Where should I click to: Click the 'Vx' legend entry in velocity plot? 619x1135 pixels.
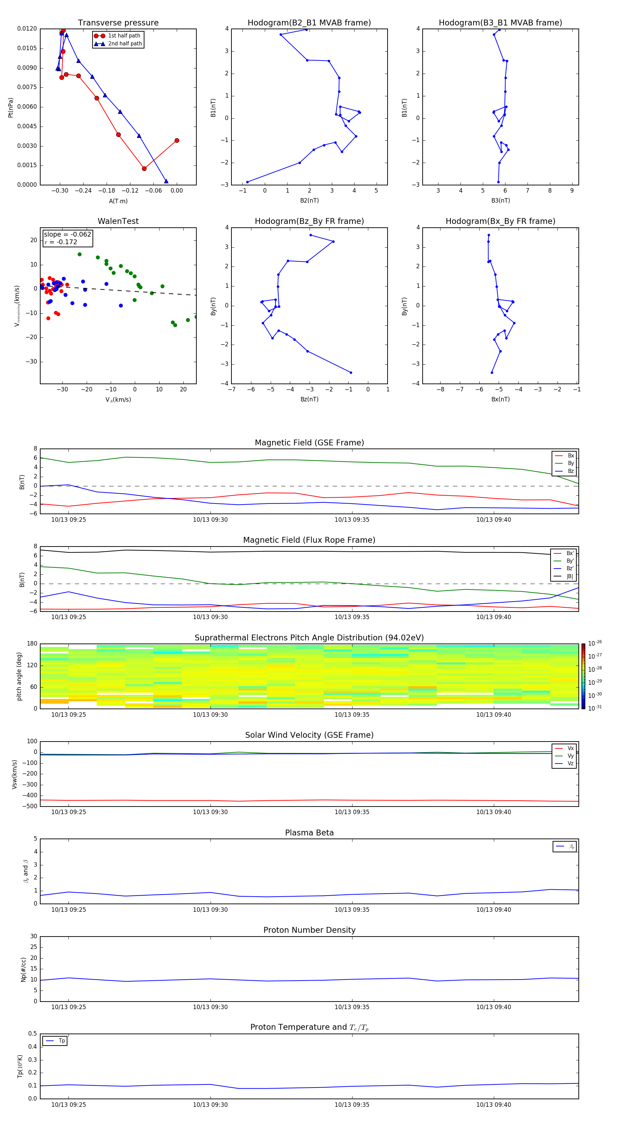pyautogui.click(x=564, y=748)
